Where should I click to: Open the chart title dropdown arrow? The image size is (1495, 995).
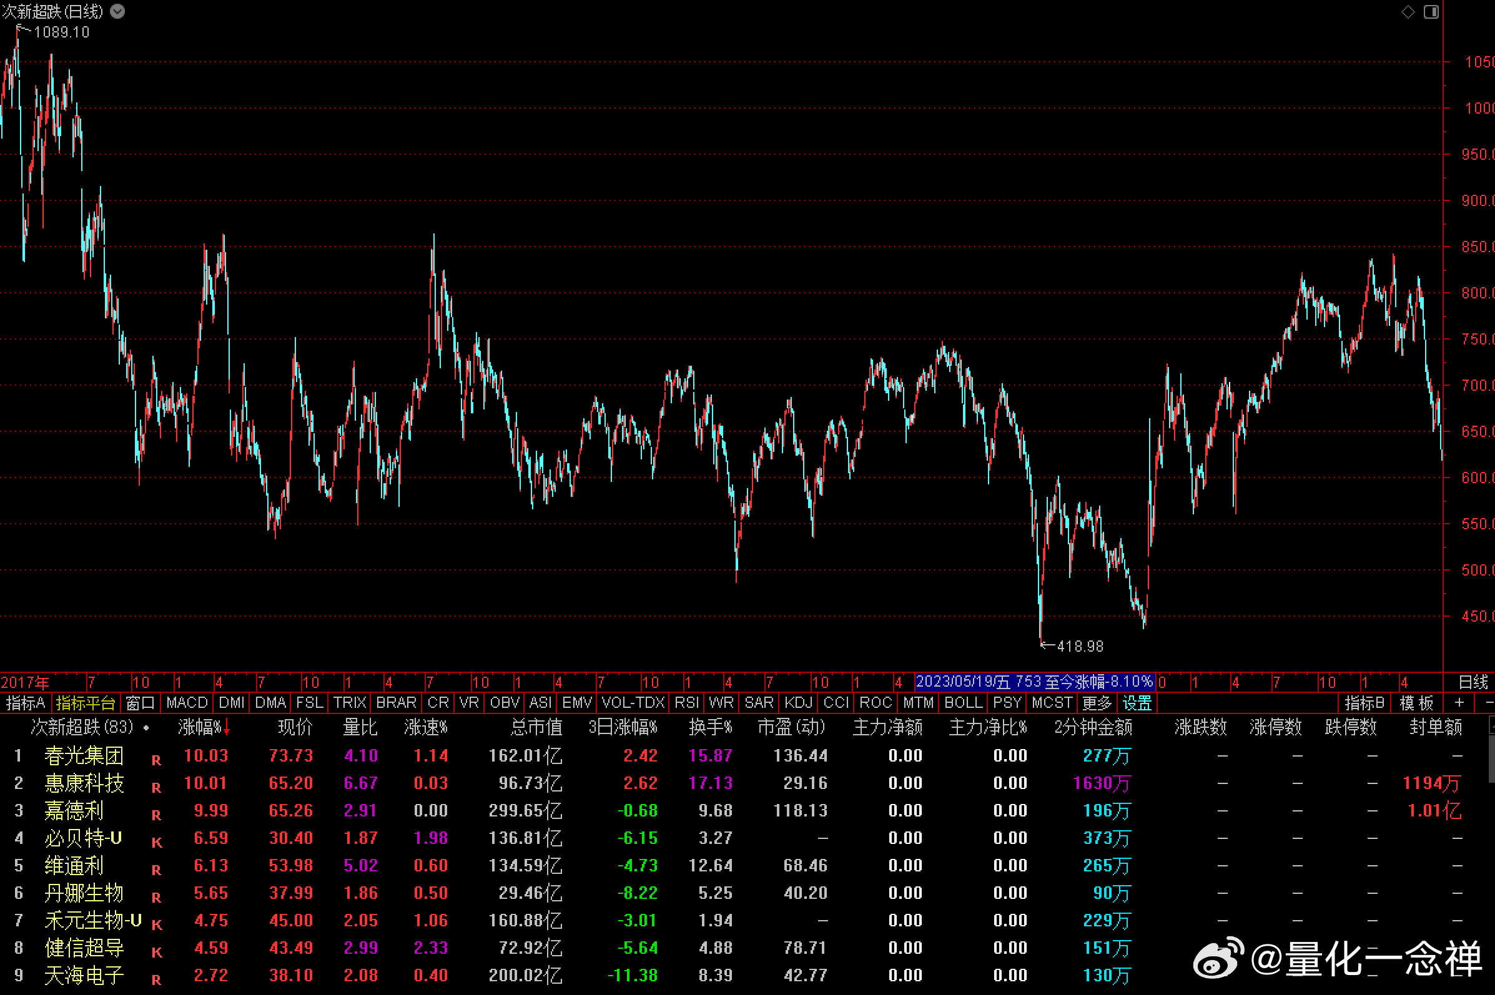(x=117, y=11)
